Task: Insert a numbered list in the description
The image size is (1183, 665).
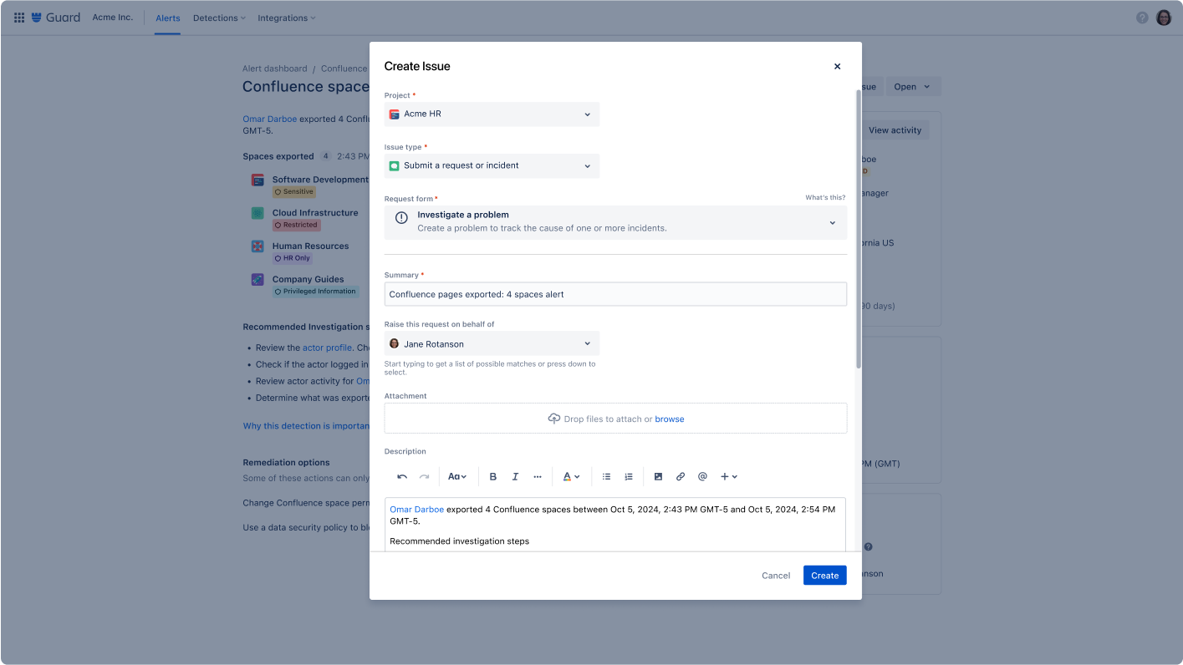Action: coord(628,476)
